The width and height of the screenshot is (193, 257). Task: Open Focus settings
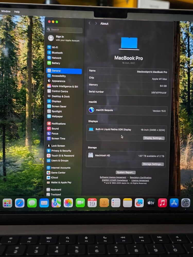pyautogui.click(x=53, y=133)
